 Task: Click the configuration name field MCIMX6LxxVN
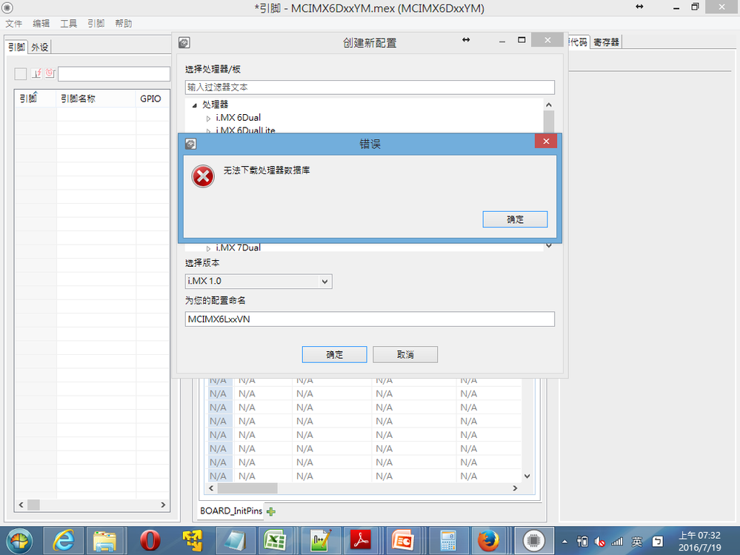(370, 319)
